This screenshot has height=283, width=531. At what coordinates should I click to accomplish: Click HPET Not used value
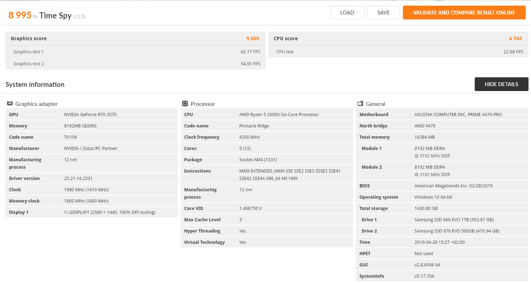[424, 254]
